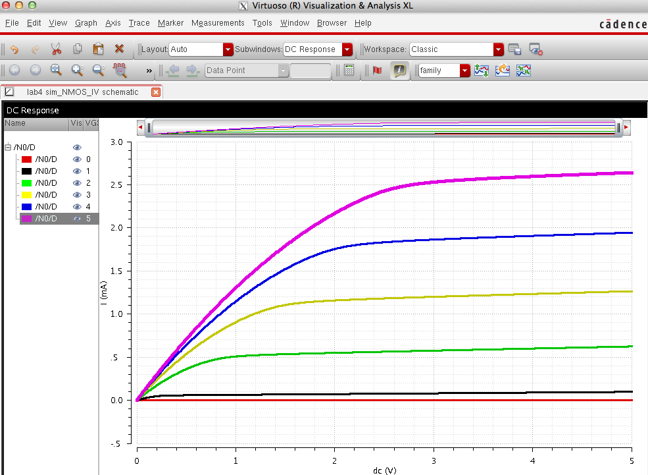Click the toolbar overflow double-arrow button
The width and height of the screenshot is (648, 475).
pyautogui.click(x=149, y=70)
